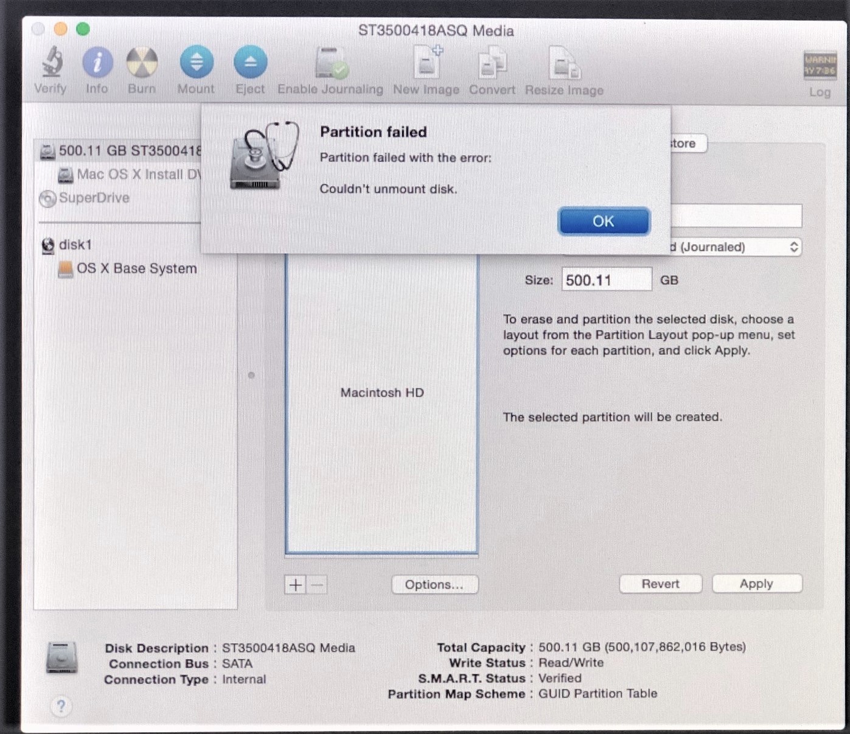Image resolution: width=850 pixels, height=734 pixels.
Task: Select the Mac OS X Install volume
Action: pos(129,175)
